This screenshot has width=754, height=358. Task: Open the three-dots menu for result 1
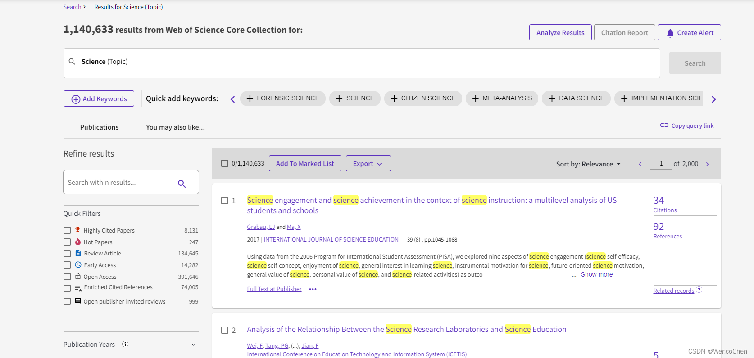[313, 289]
